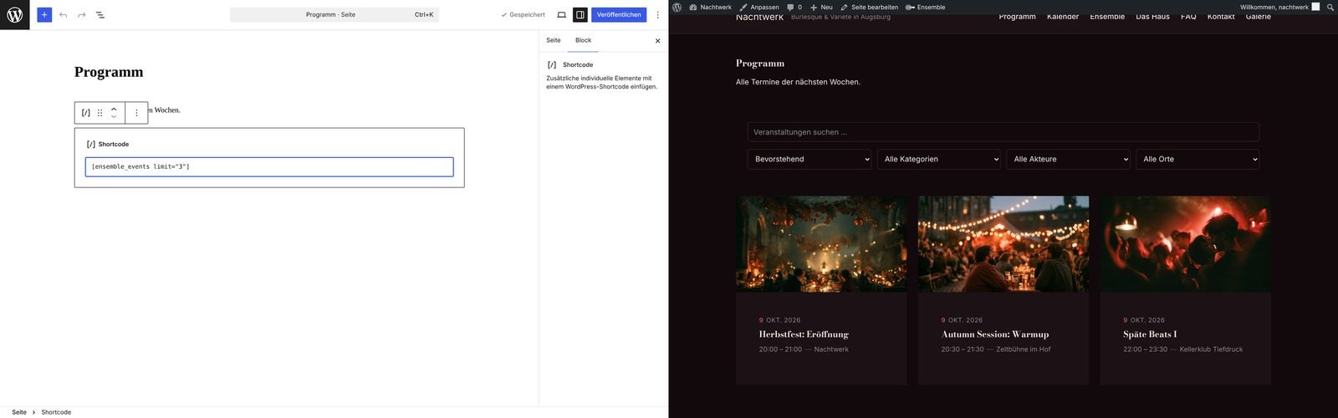Click Seite bearbeiten in the admin bar
This screenshot has height=418, width=1338.
pos(869,7)
